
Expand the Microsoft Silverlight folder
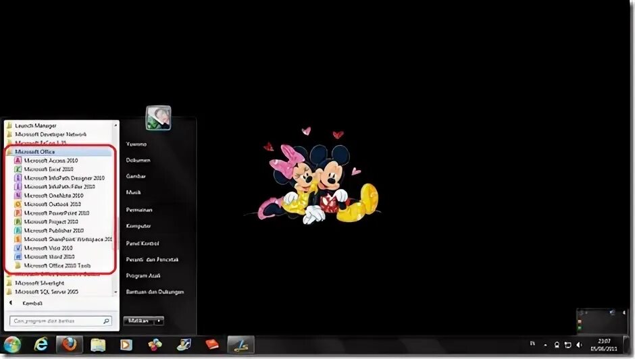click(x=35, y=283)
